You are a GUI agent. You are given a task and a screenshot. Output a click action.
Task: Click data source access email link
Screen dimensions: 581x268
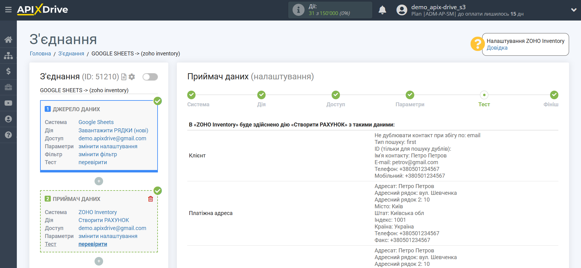[112, 138]
